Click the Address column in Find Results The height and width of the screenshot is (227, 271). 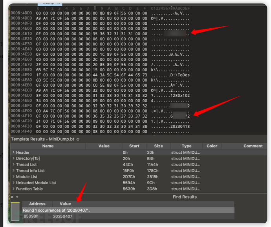point(37,204)
